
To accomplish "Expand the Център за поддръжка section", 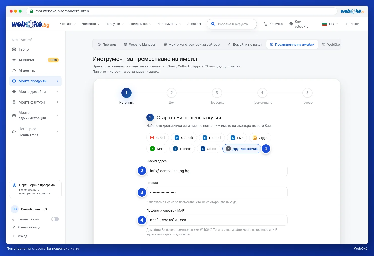I will (x=35, y=132).
